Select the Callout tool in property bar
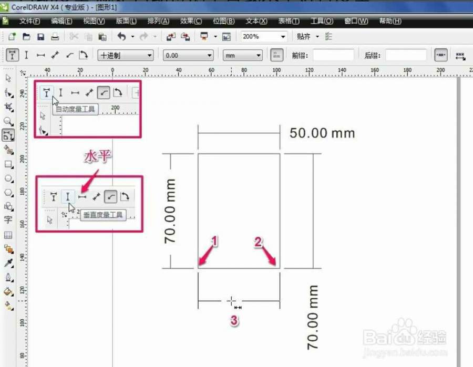Image resolution: width=473 pixels, height=367 pixels. pos(70,56)
